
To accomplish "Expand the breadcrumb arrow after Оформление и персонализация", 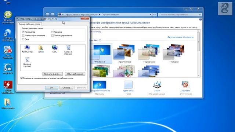I will tap(100, 15).
